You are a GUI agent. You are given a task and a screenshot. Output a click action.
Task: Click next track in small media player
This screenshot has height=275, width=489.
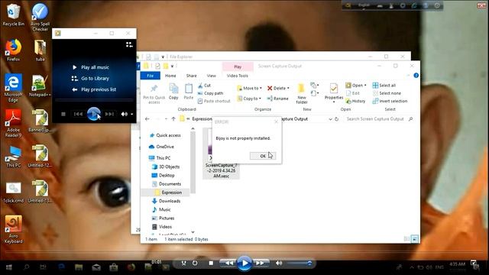109,114
